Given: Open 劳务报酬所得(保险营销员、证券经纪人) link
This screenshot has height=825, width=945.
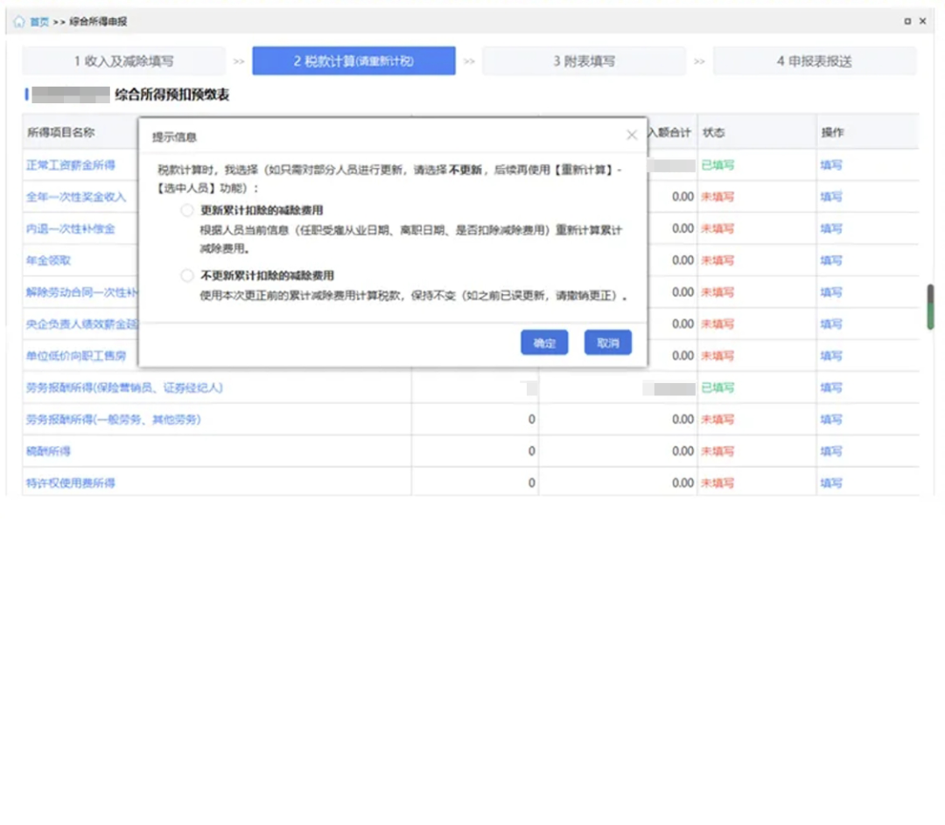Looking at the screenshot, I should (124, 388).
